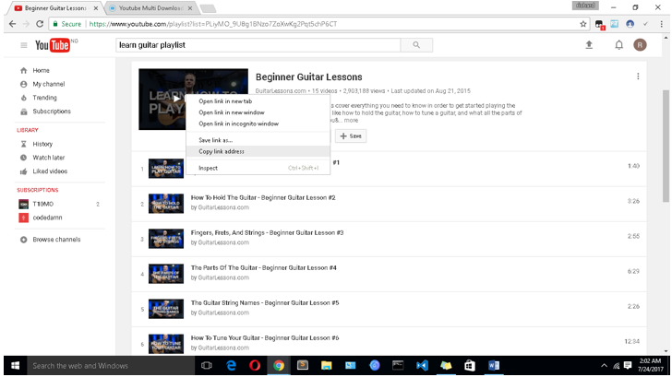Open the account avatar menu
This screenshot has width=672, height=377.
click(640, 45)
